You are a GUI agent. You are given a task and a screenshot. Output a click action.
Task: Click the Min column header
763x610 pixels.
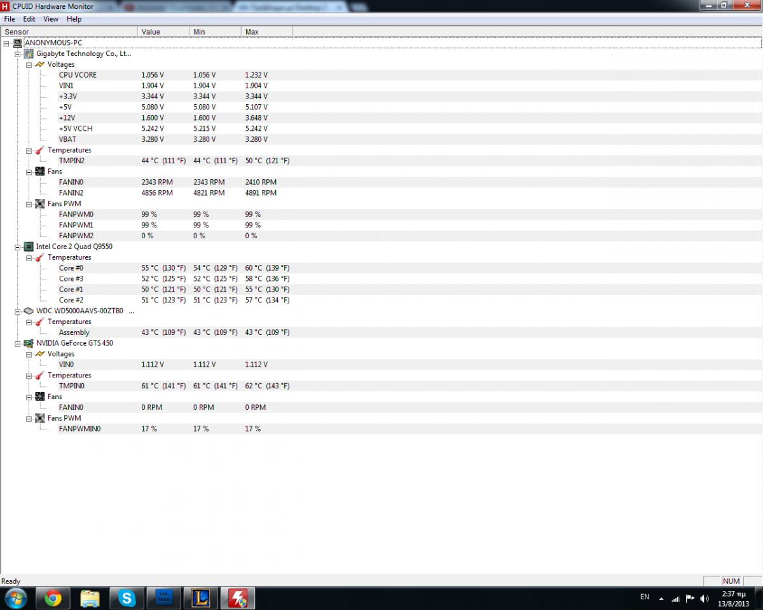point(216,32)
